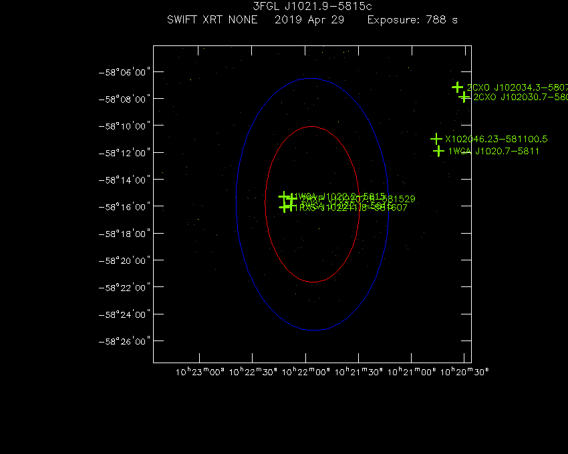Viewport: 568px width, 454px height.
Task: Click the declination label -58°08'00"
Action: (124, 99)
